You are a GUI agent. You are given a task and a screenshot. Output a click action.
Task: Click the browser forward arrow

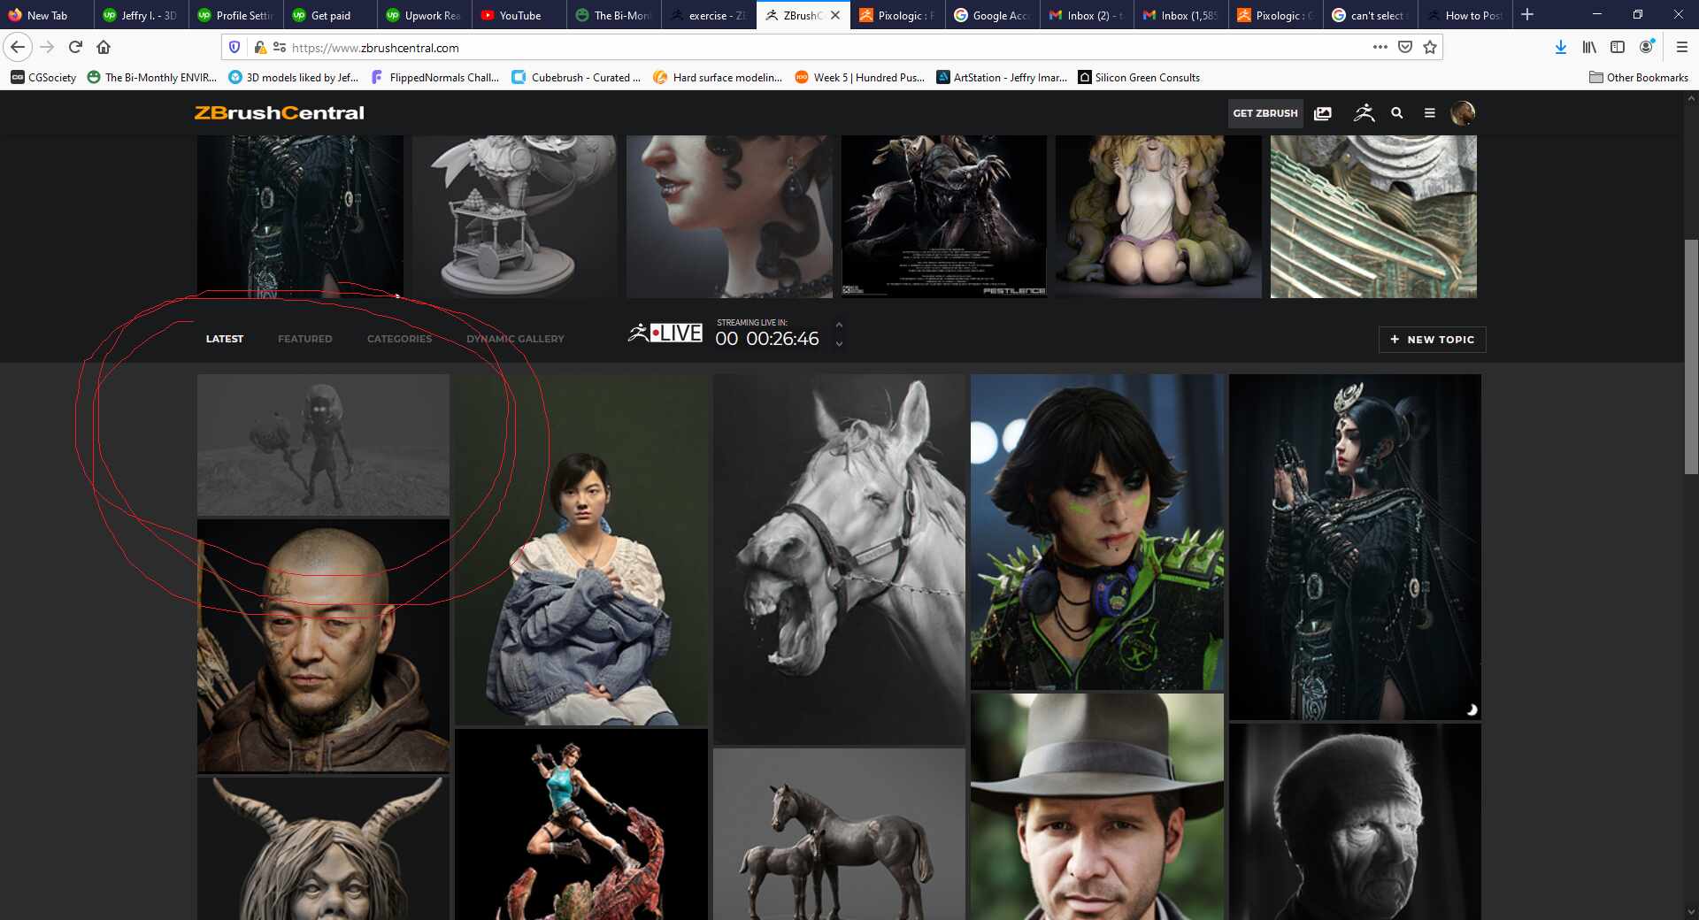pos(47,47)
